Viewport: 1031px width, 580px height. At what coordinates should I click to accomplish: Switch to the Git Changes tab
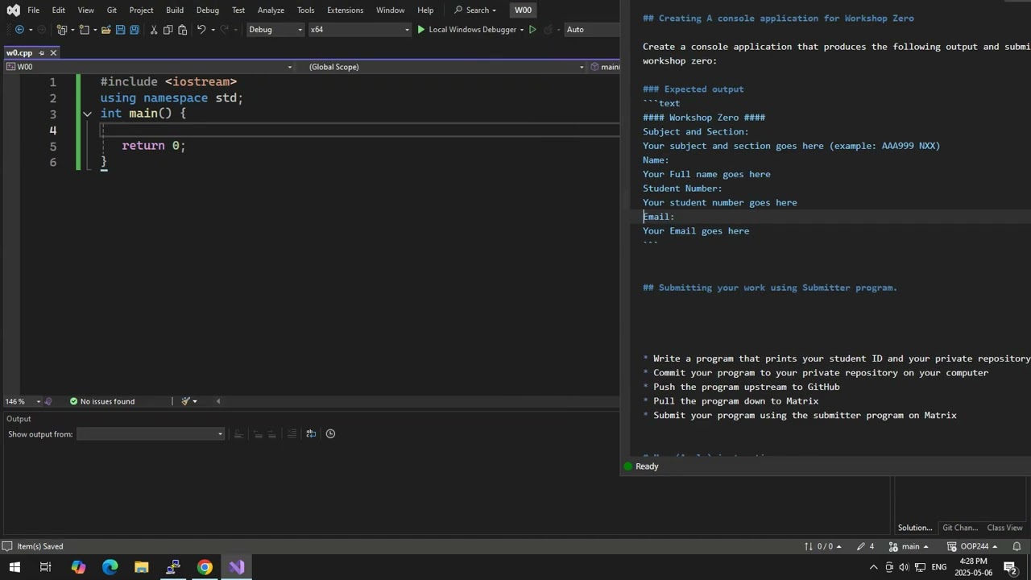(960, 528)
